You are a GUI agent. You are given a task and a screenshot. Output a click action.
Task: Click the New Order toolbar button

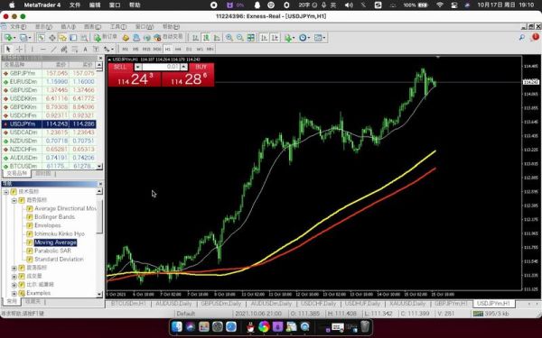(106, 37)
